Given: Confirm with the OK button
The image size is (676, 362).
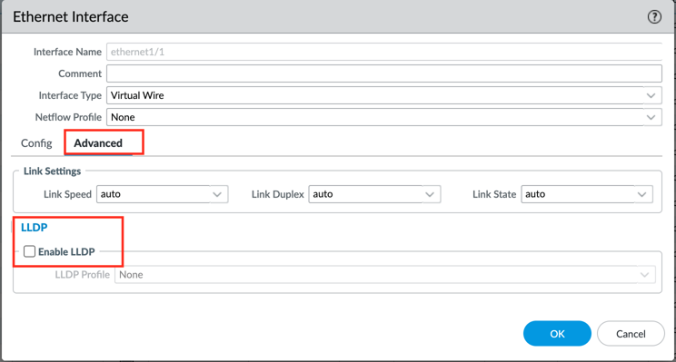Looking at the screenshot, I should click(557, 334).
